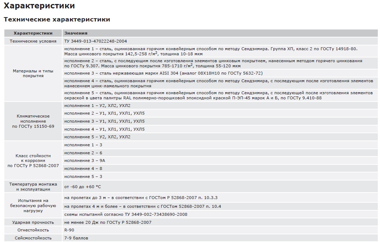Select the 'Технические условия' row label
This screenshot has width=380, height=242.
pyautogui.click(x=33, y=41)
